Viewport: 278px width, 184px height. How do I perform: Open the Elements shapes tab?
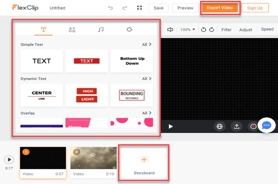pyautogui.click(x=72, y=30)
